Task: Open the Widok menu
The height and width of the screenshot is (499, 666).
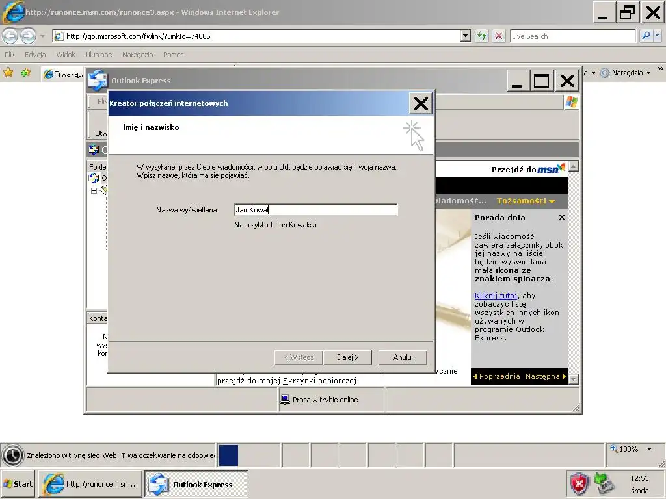Action: click(x=66, y=55)
